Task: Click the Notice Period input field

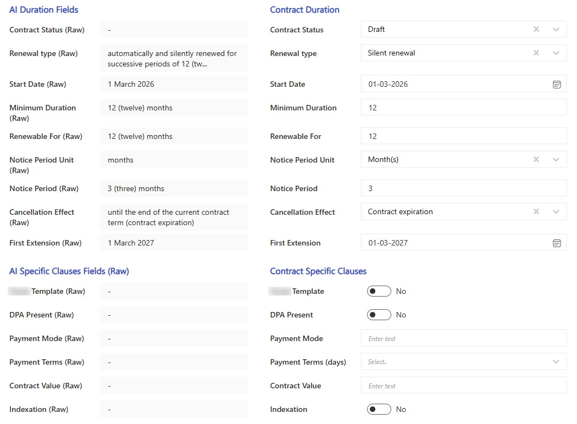Action: (x=464, y=188)
